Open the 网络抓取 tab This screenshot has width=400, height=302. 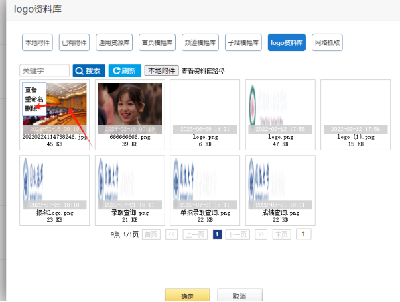click(328, 42)
